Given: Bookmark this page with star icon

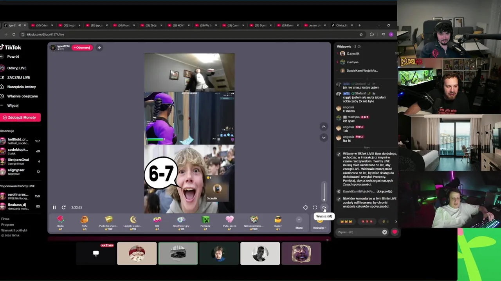Looking at the screenshot, I should [361, 34].
